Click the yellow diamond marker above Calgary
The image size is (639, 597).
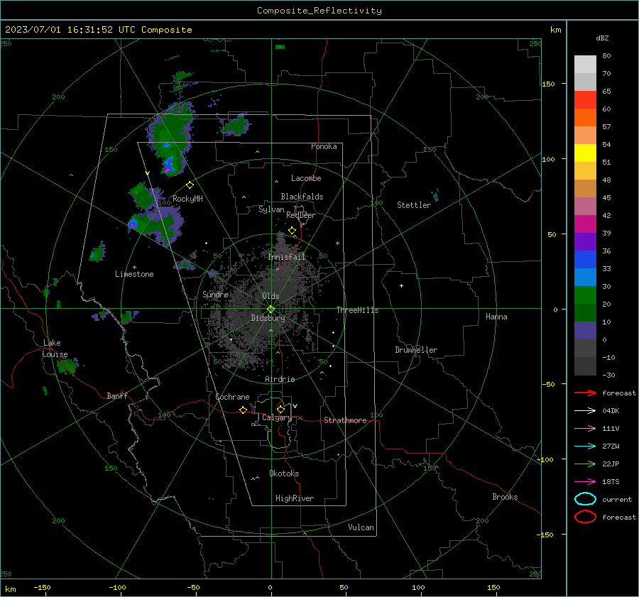[280, 409]
